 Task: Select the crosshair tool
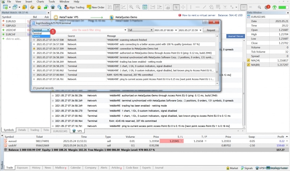coord(183,7)
